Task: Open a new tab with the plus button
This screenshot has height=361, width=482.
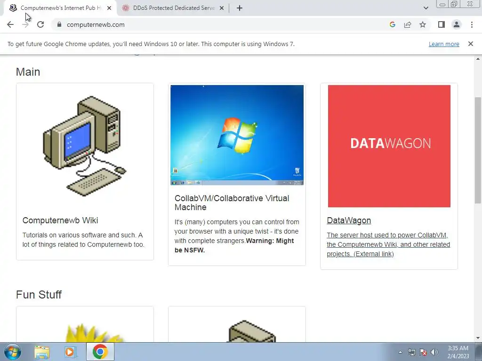Action: click(240, 8)
